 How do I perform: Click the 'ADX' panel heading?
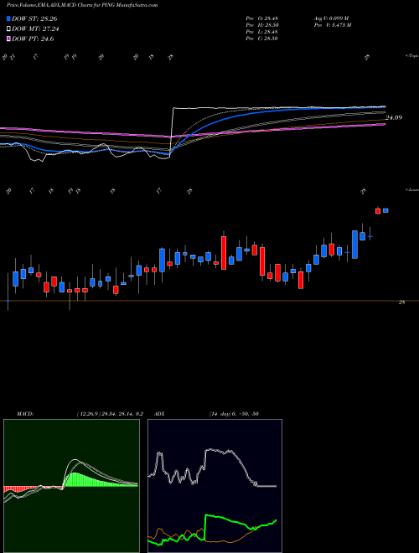[159, 414]
